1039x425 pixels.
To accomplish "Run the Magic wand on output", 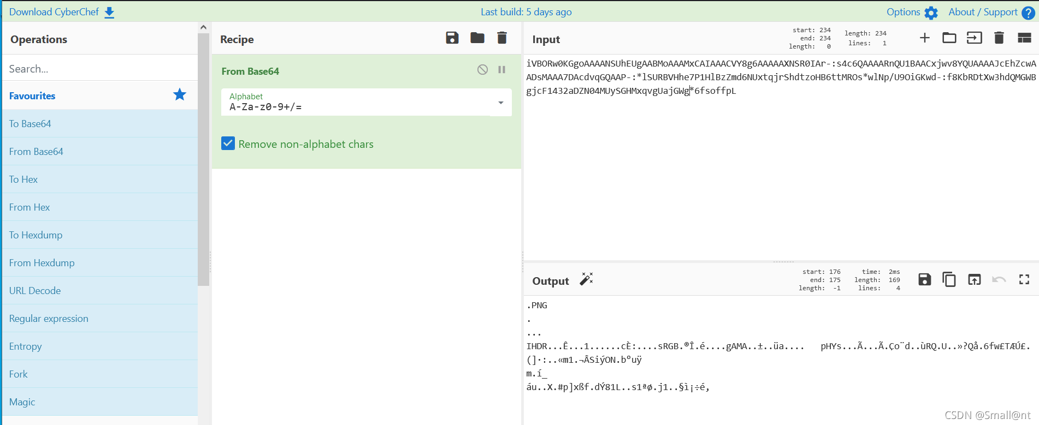I will tap(586, 279).
